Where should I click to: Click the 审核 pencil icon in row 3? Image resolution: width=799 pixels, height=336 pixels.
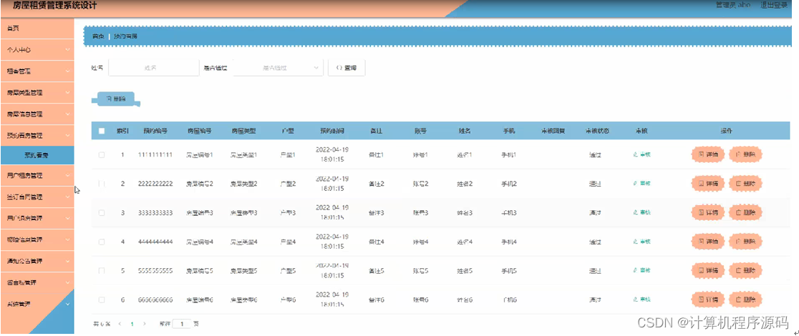[635, 212]
